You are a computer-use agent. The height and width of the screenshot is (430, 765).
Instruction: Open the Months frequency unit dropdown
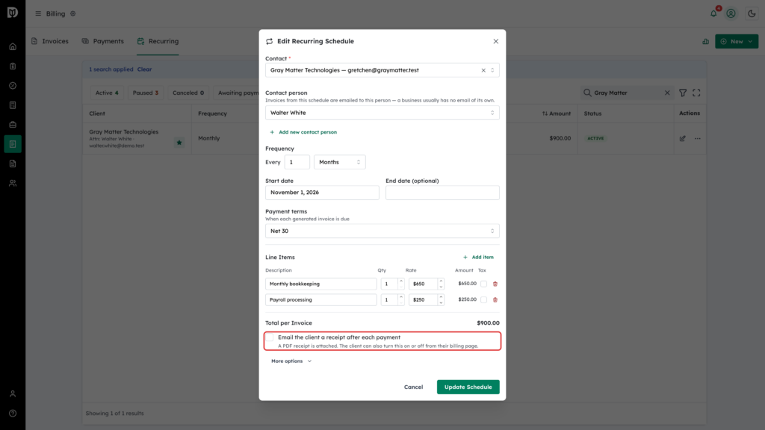coord(340,162)
